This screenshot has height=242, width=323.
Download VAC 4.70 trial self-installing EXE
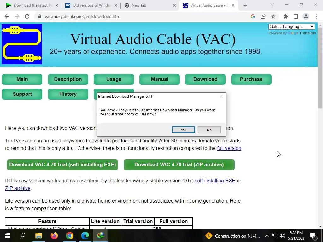[62, 164]
